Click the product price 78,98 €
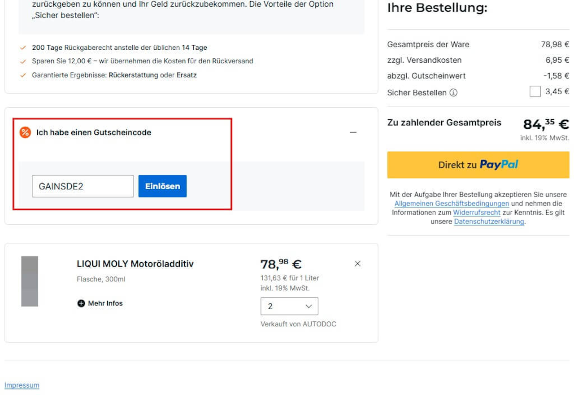The height and width of the screenshot is (415, 574). point(281,264)
